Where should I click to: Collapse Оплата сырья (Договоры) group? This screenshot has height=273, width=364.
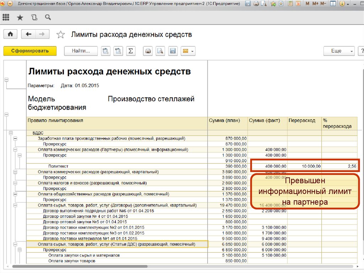15,205
